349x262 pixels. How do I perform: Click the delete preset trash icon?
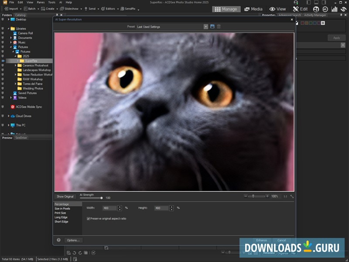pos(219,27)
